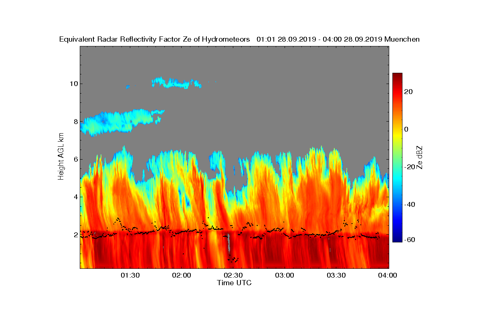Click the colorbar value 0
This screenshot has width=481, height=320.
point(406,129)
